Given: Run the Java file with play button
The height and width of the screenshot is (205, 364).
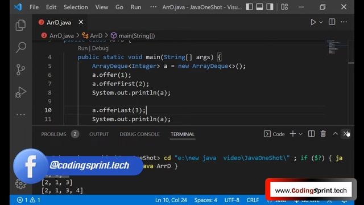Looking at the screenshot, I should pyautogui.click(x=313, y=22).
